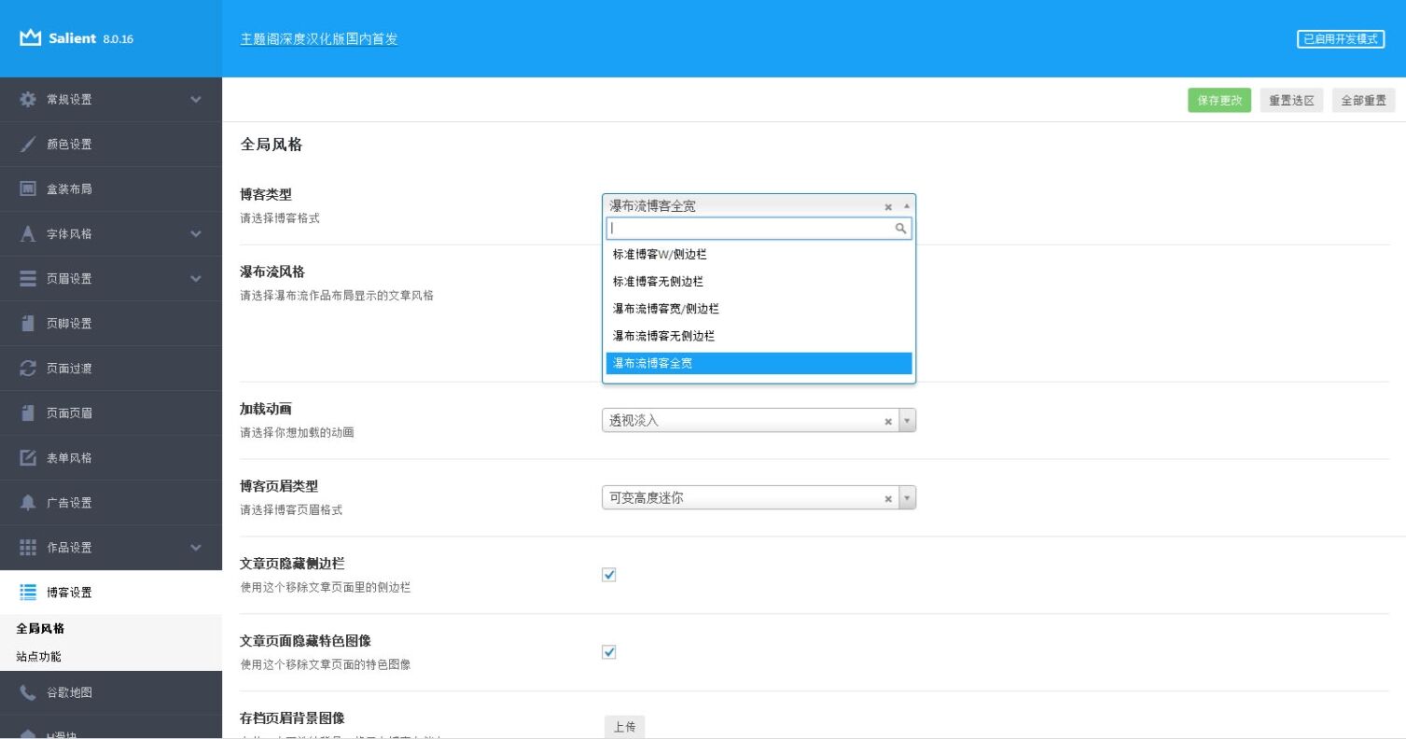Select highlighted 瀑布流博客全宽 option
The image size is (1406, 739).
(x=759, y=363)
